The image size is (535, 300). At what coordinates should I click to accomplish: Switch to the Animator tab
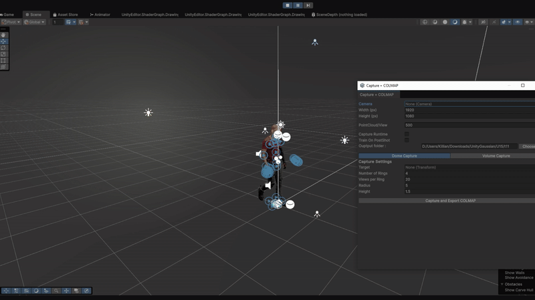point(100,15)
